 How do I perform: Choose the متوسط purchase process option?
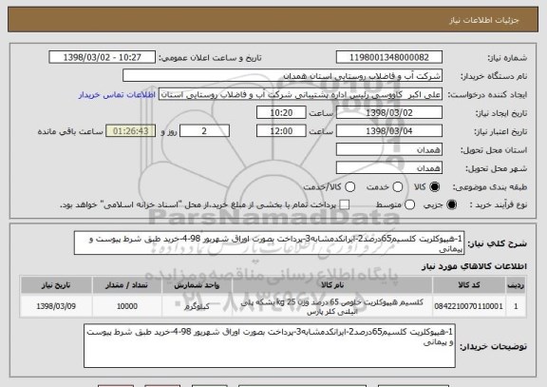point(409,204)
